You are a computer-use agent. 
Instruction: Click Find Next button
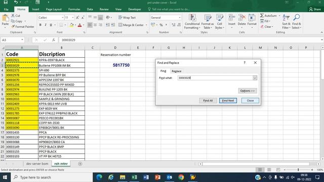tap(228, 101)
